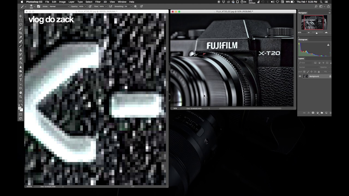The image size is (349, 196).
Task: Select the Crop tool
Action: click(x=20, y=33)
